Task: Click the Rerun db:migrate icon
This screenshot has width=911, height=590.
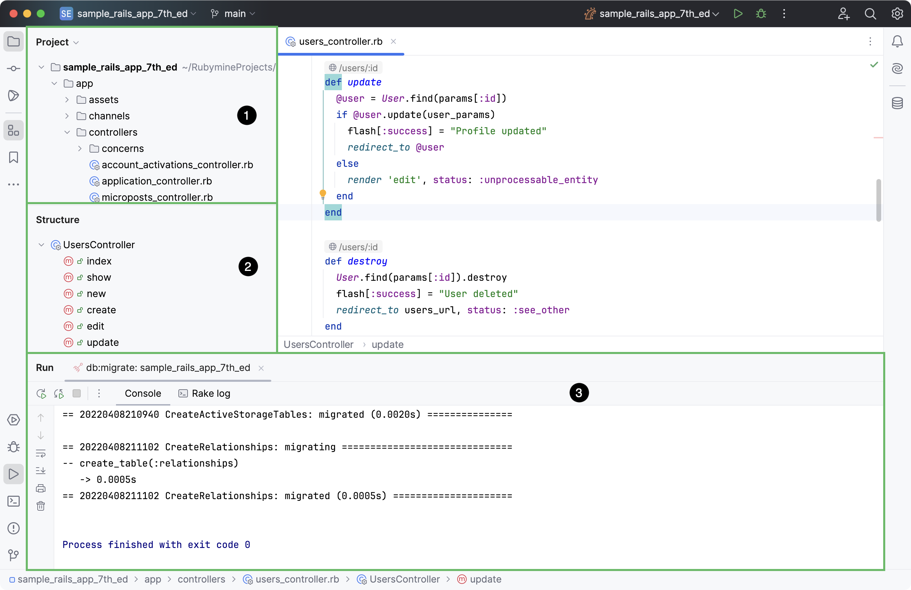Action: (41, 393)
